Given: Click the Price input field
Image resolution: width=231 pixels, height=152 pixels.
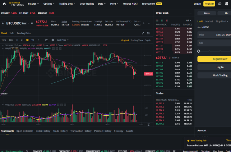Looking at the screenshot, I should (x=214, y=35).
